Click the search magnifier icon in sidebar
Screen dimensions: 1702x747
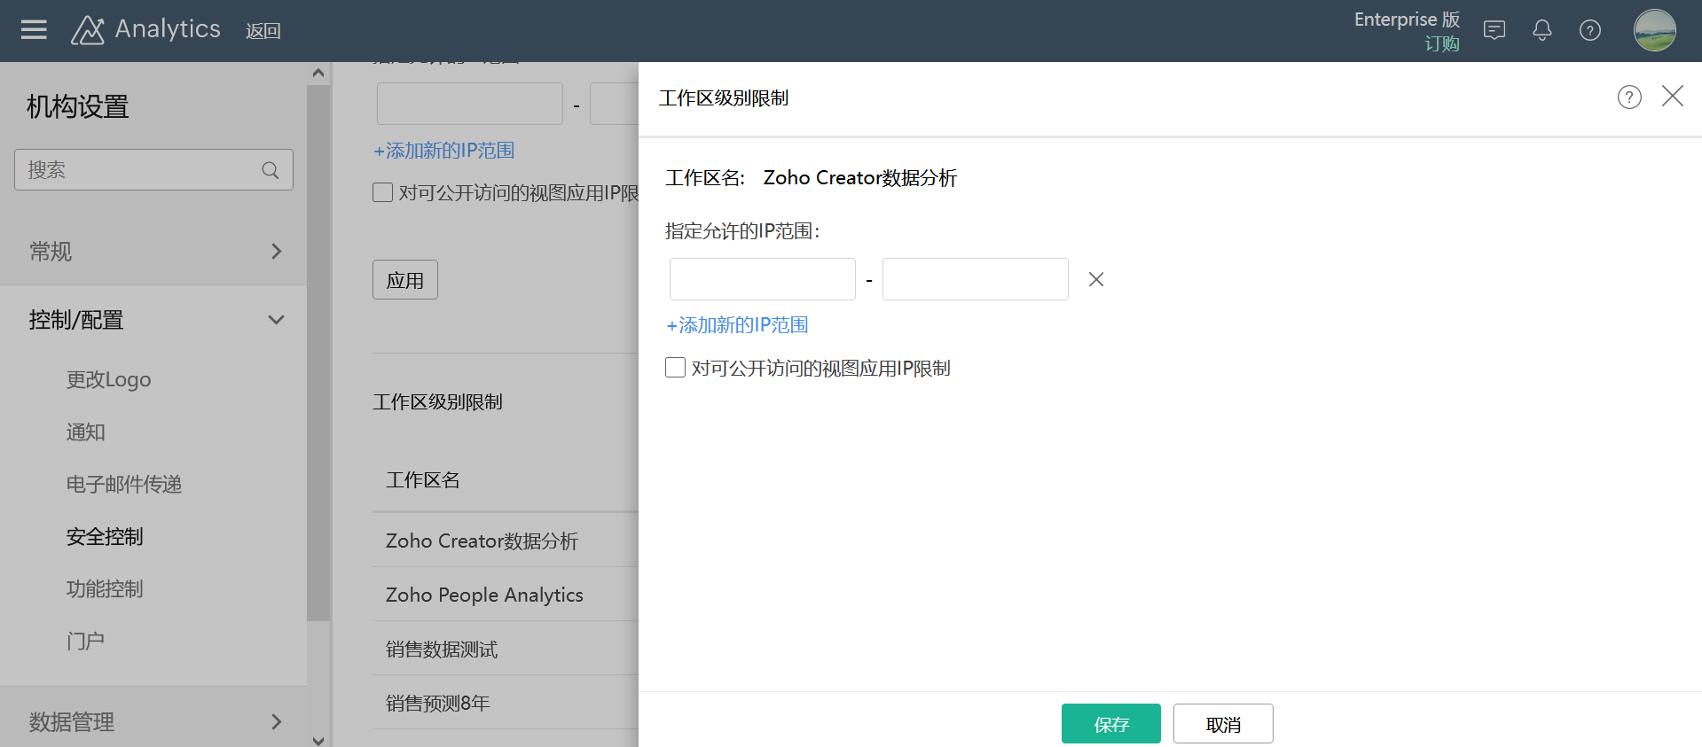tap(271, 170)
